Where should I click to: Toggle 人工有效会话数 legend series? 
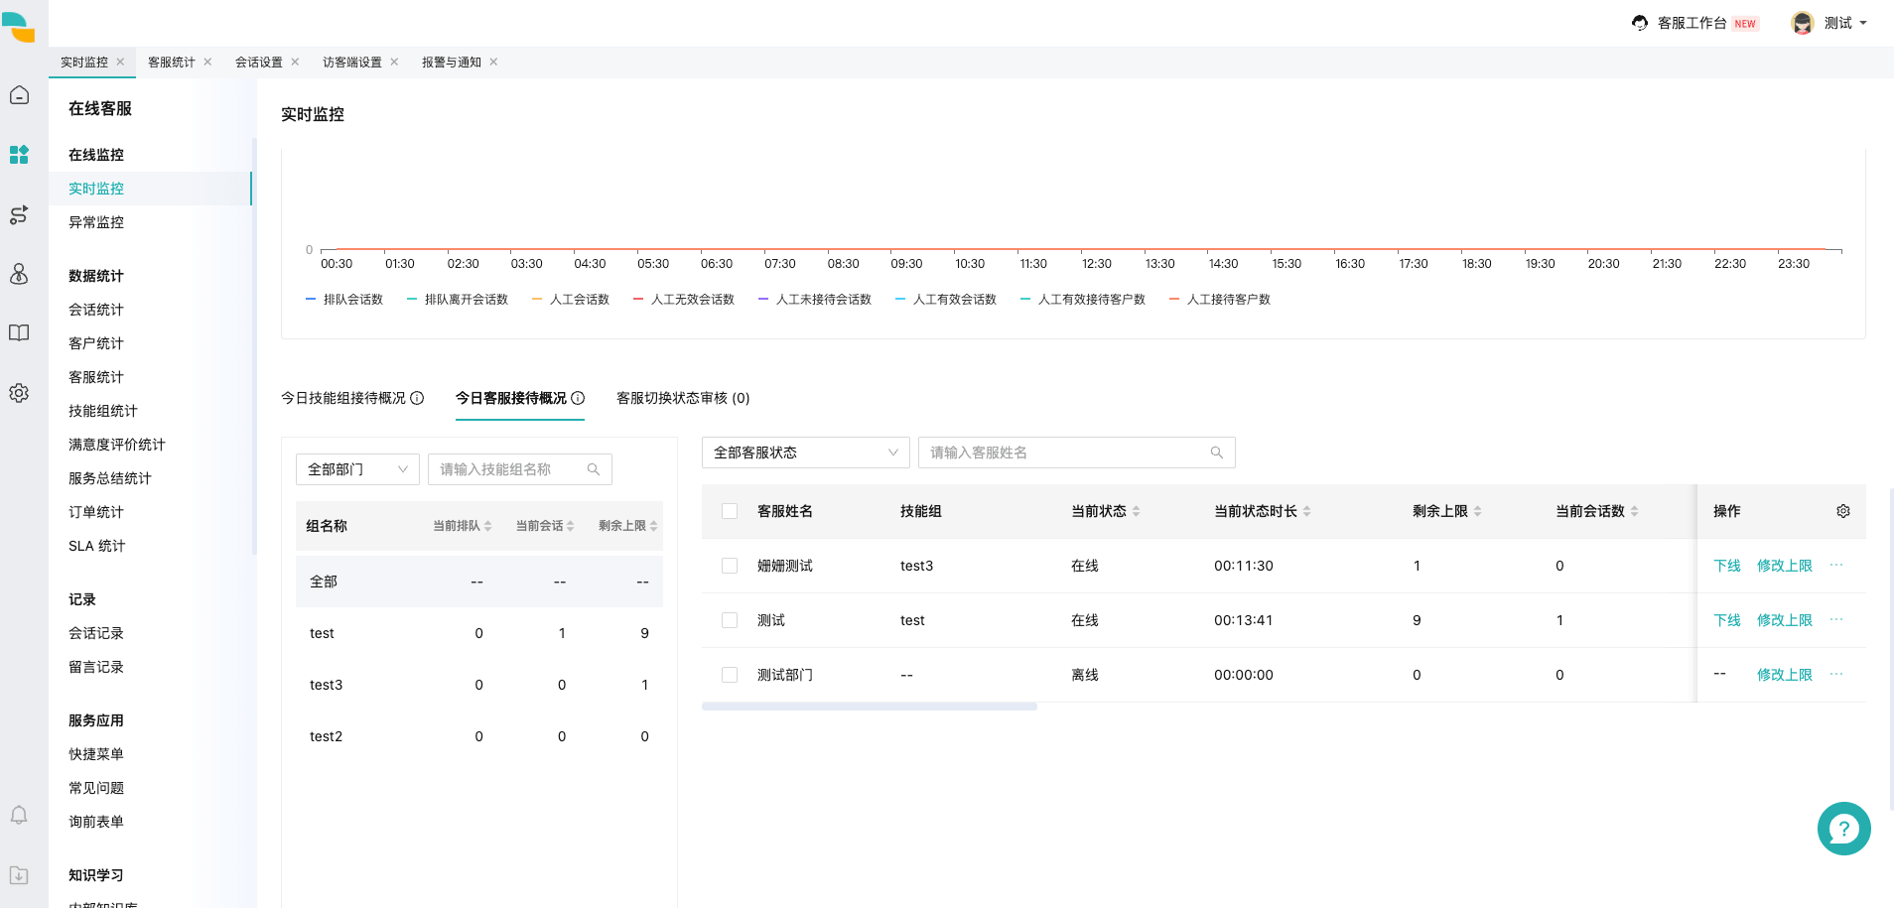[946, 299]
